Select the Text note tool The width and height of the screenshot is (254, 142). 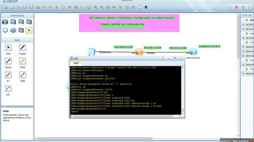point(82,7)
